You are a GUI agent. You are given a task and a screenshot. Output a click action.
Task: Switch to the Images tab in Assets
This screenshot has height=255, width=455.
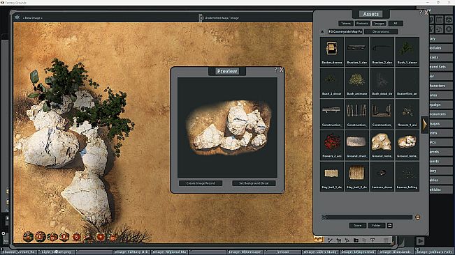point(379,24)
